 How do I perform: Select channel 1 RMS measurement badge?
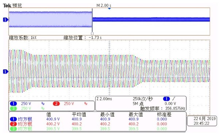(x=14, y=119)
